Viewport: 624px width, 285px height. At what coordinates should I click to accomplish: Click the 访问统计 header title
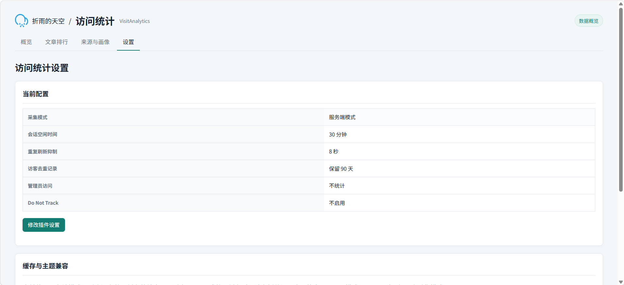pyautogui.click(x=95, y=21)
